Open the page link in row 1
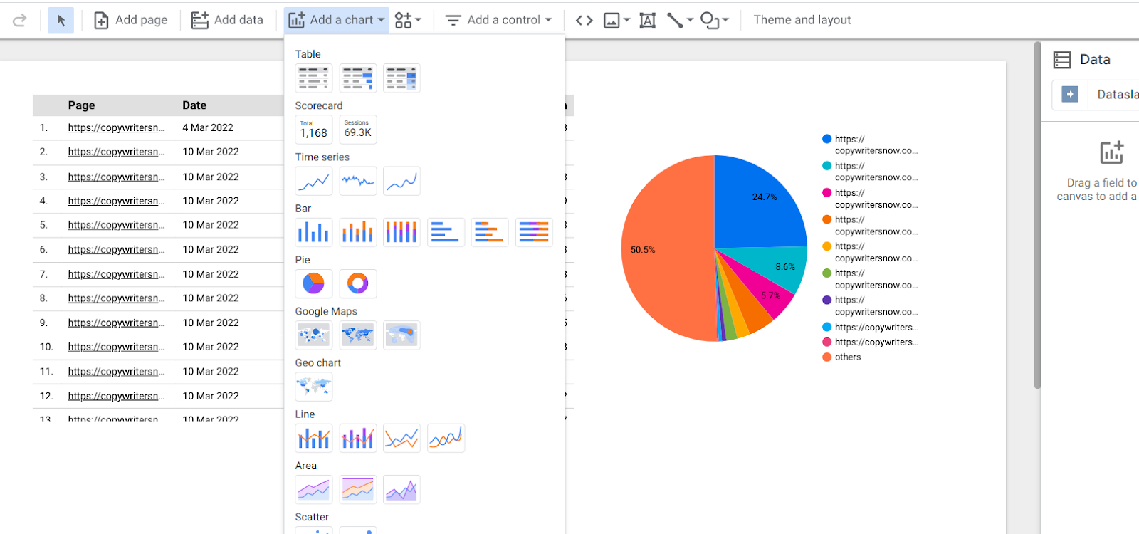Screen dimensions: 1139x534 pyautogui.click(x=116, y=128)
